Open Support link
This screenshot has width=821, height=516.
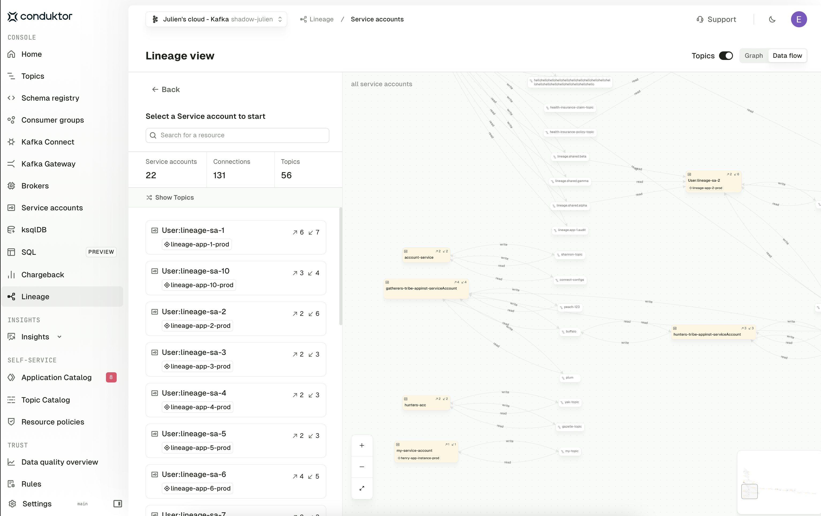pos(716,20)
